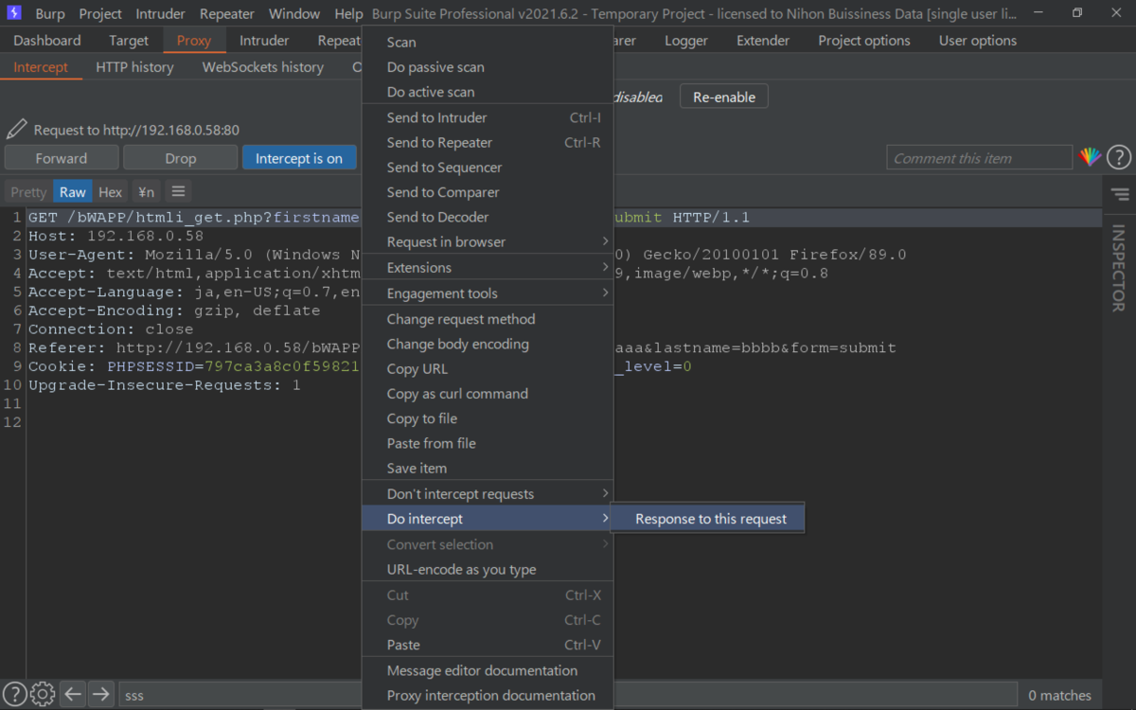The height and width of the screenshot is (710, 1136).
Task: Click the Host: 192.168.0.58 request line
Action: click(115, 236)
